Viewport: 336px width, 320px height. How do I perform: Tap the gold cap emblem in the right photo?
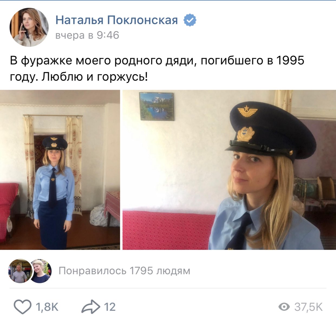[246, 134]
